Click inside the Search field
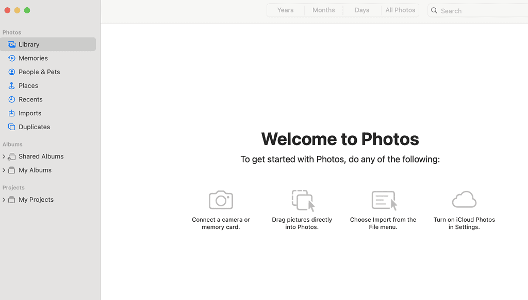Viewport: 528px width, 300px height. [x=480, y=11]
